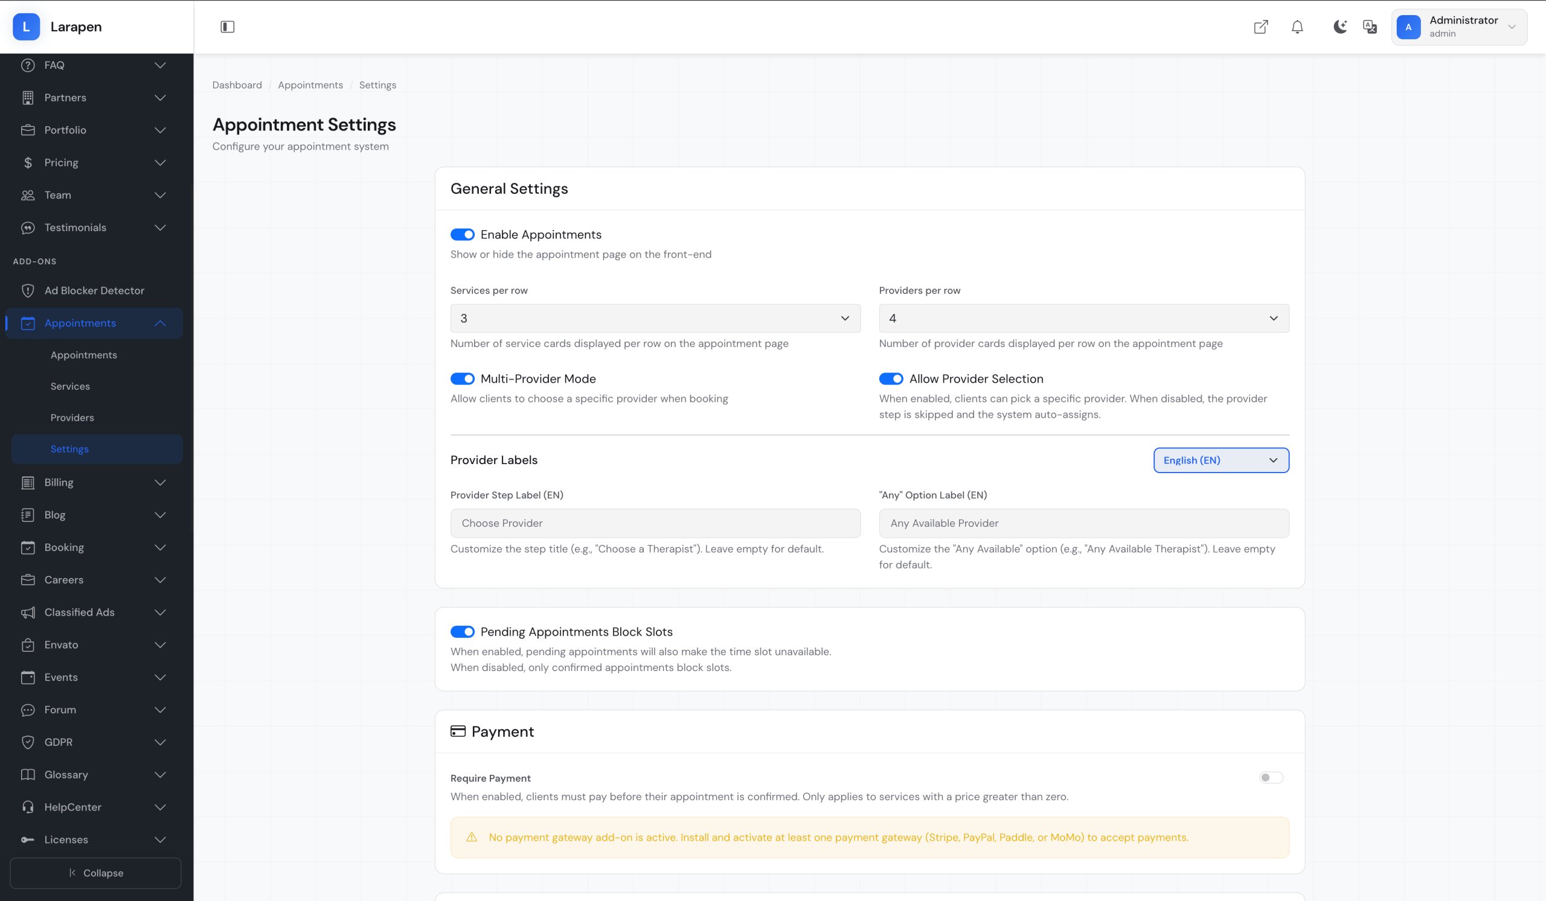Click the sidebar toggle icon in header
Viewport: 1546px width, 901px height.
(227, 27)
